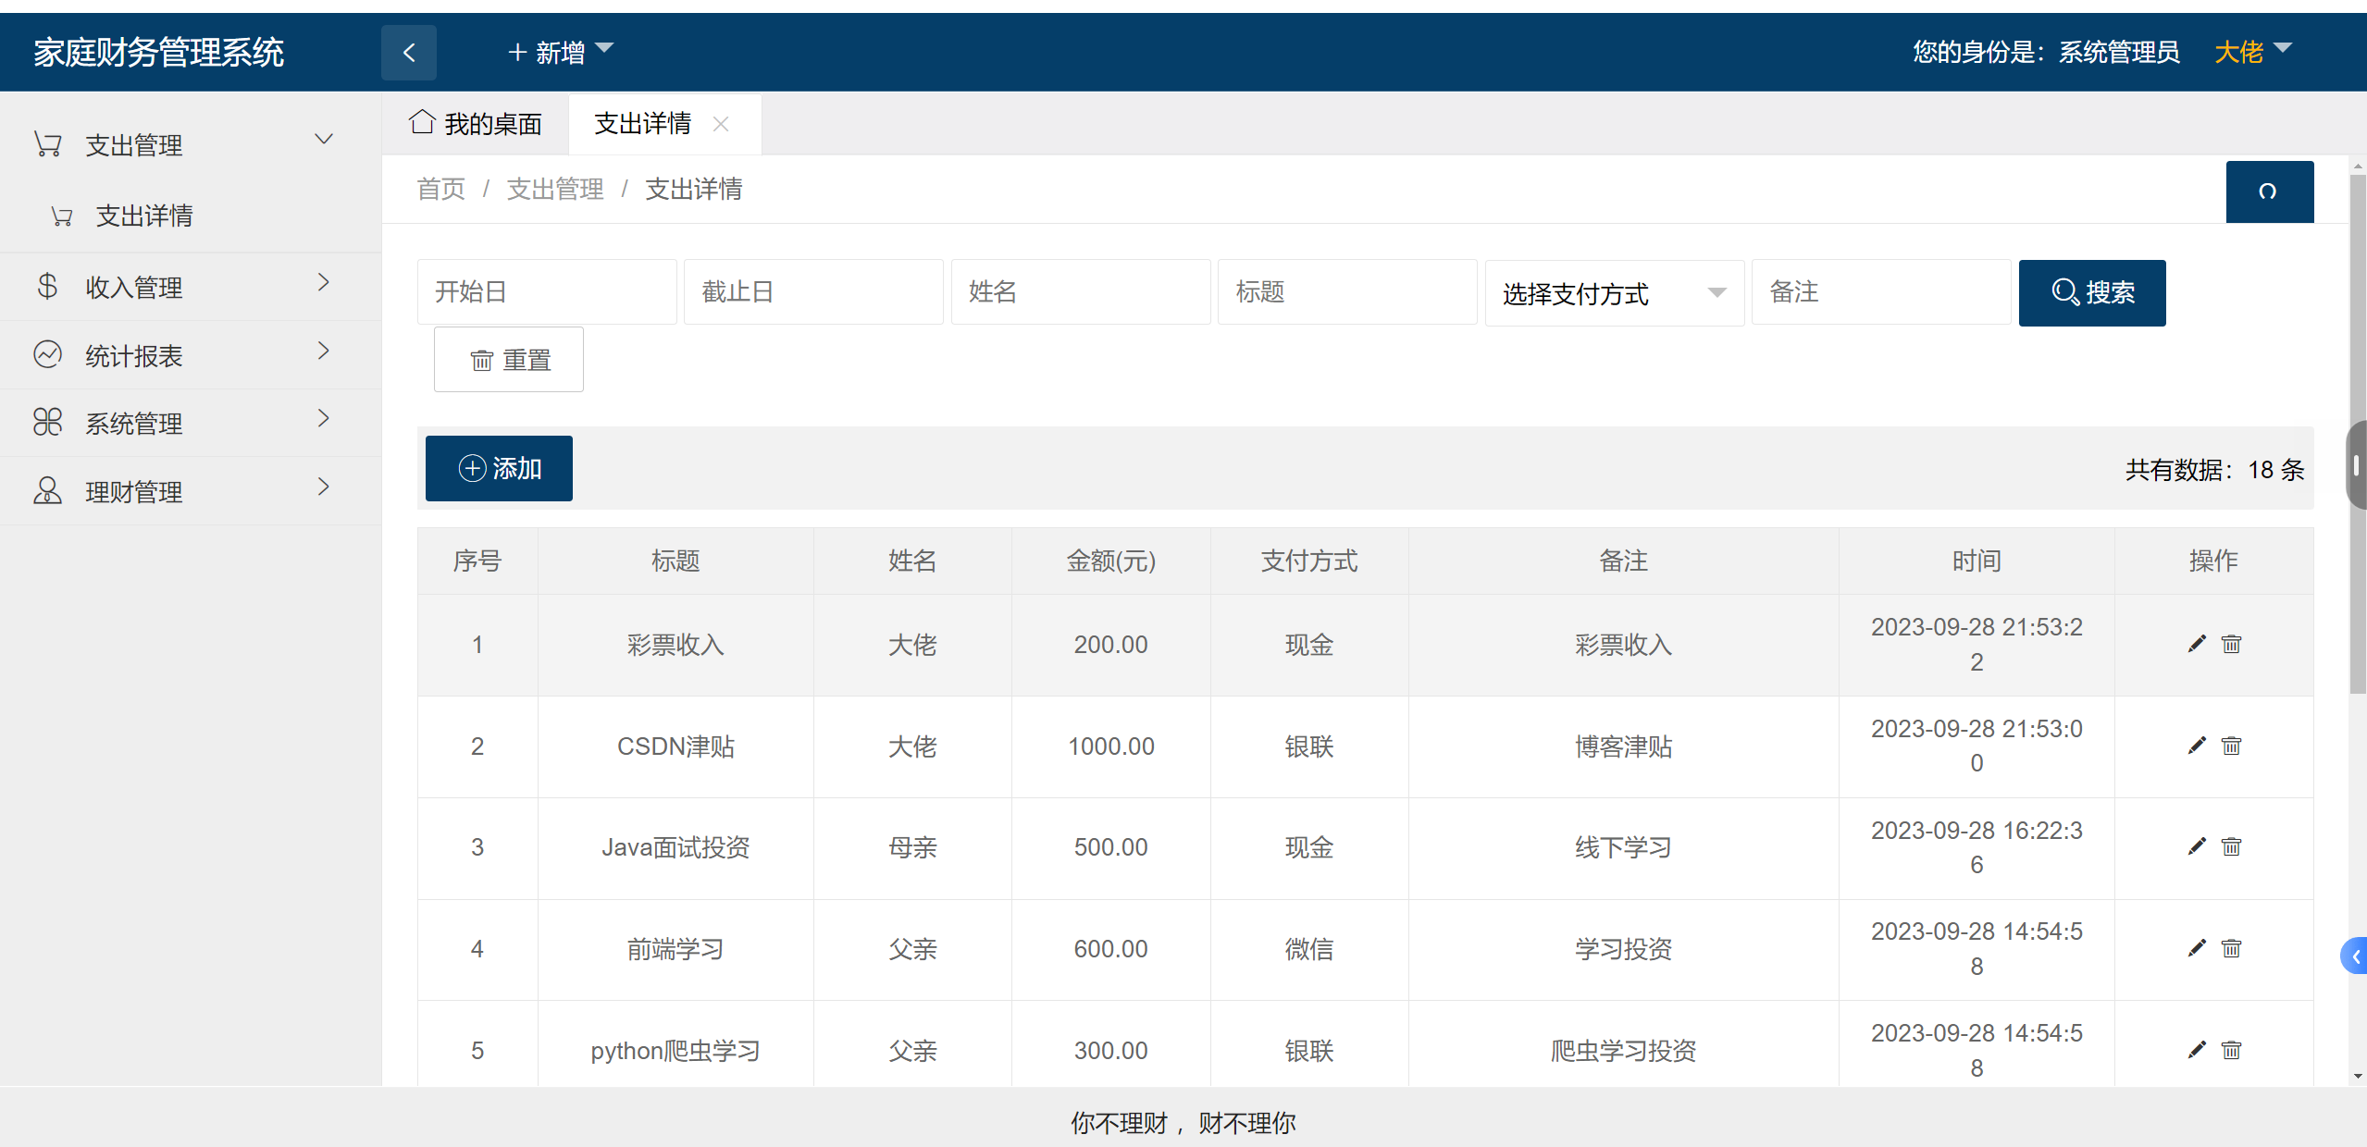The image size is (2367, 1147).
Task: Click the grid icon for 系统管理
Action: click(x=47, y=422)
